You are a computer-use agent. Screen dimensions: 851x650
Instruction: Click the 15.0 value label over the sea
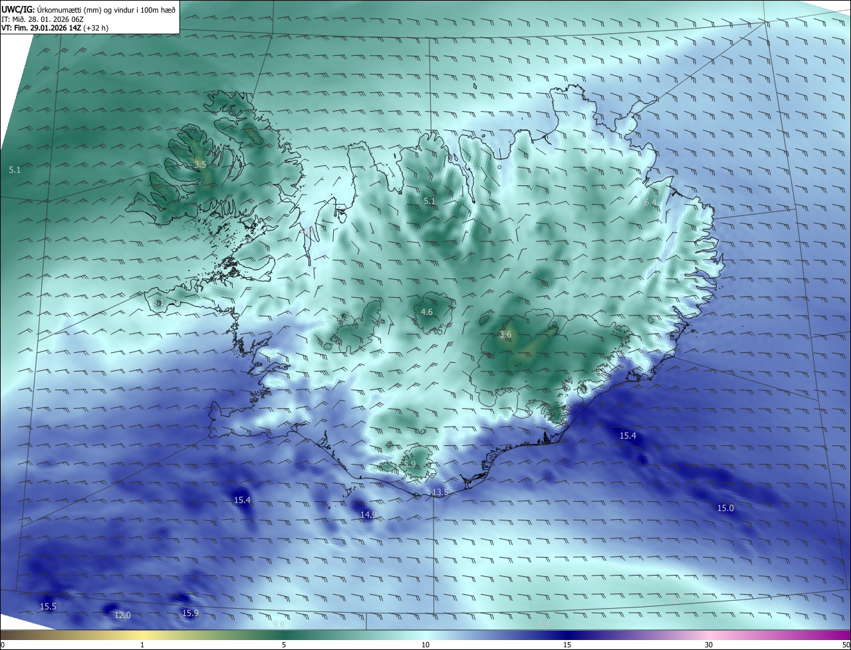[725, 508]
